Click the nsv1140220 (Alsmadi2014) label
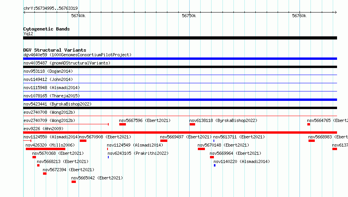 click(242, 161)
